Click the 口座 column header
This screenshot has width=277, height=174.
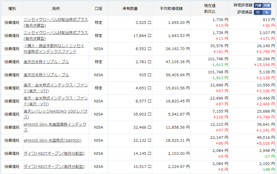click(99, 8)
